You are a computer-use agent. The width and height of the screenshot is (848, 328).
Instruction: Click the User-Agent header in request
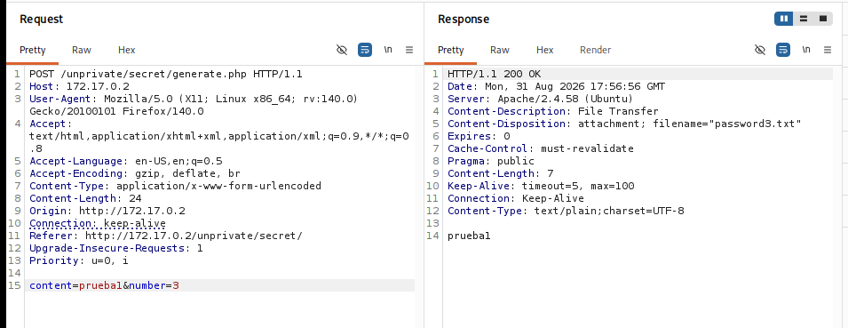[194, 105]
